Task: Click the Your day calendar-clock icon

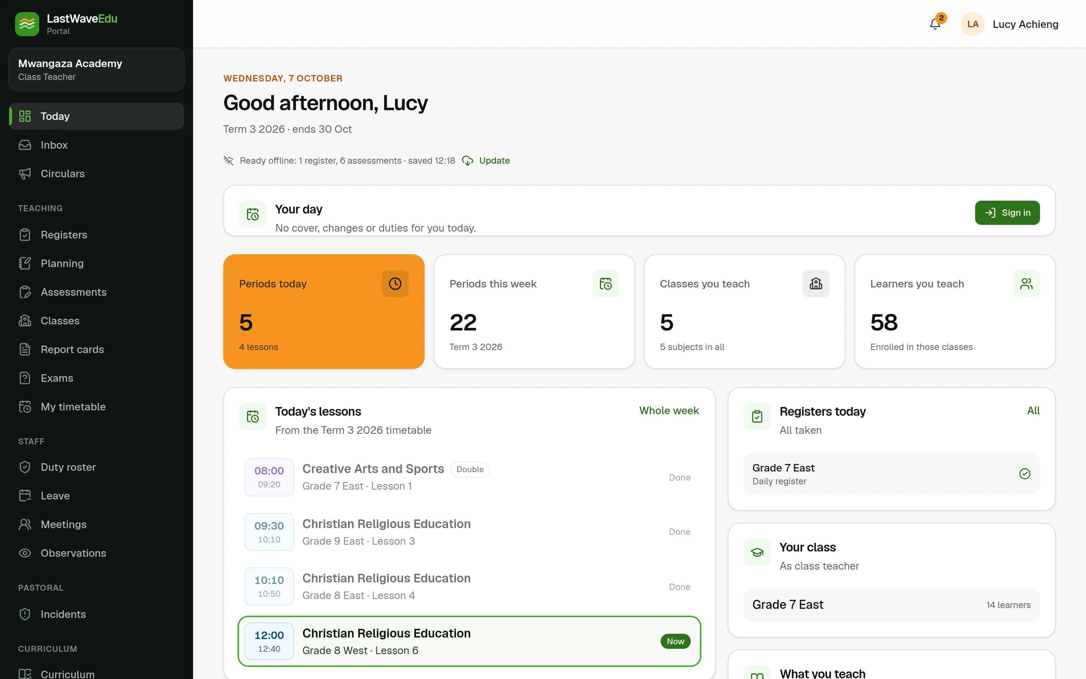Action: 253,215
